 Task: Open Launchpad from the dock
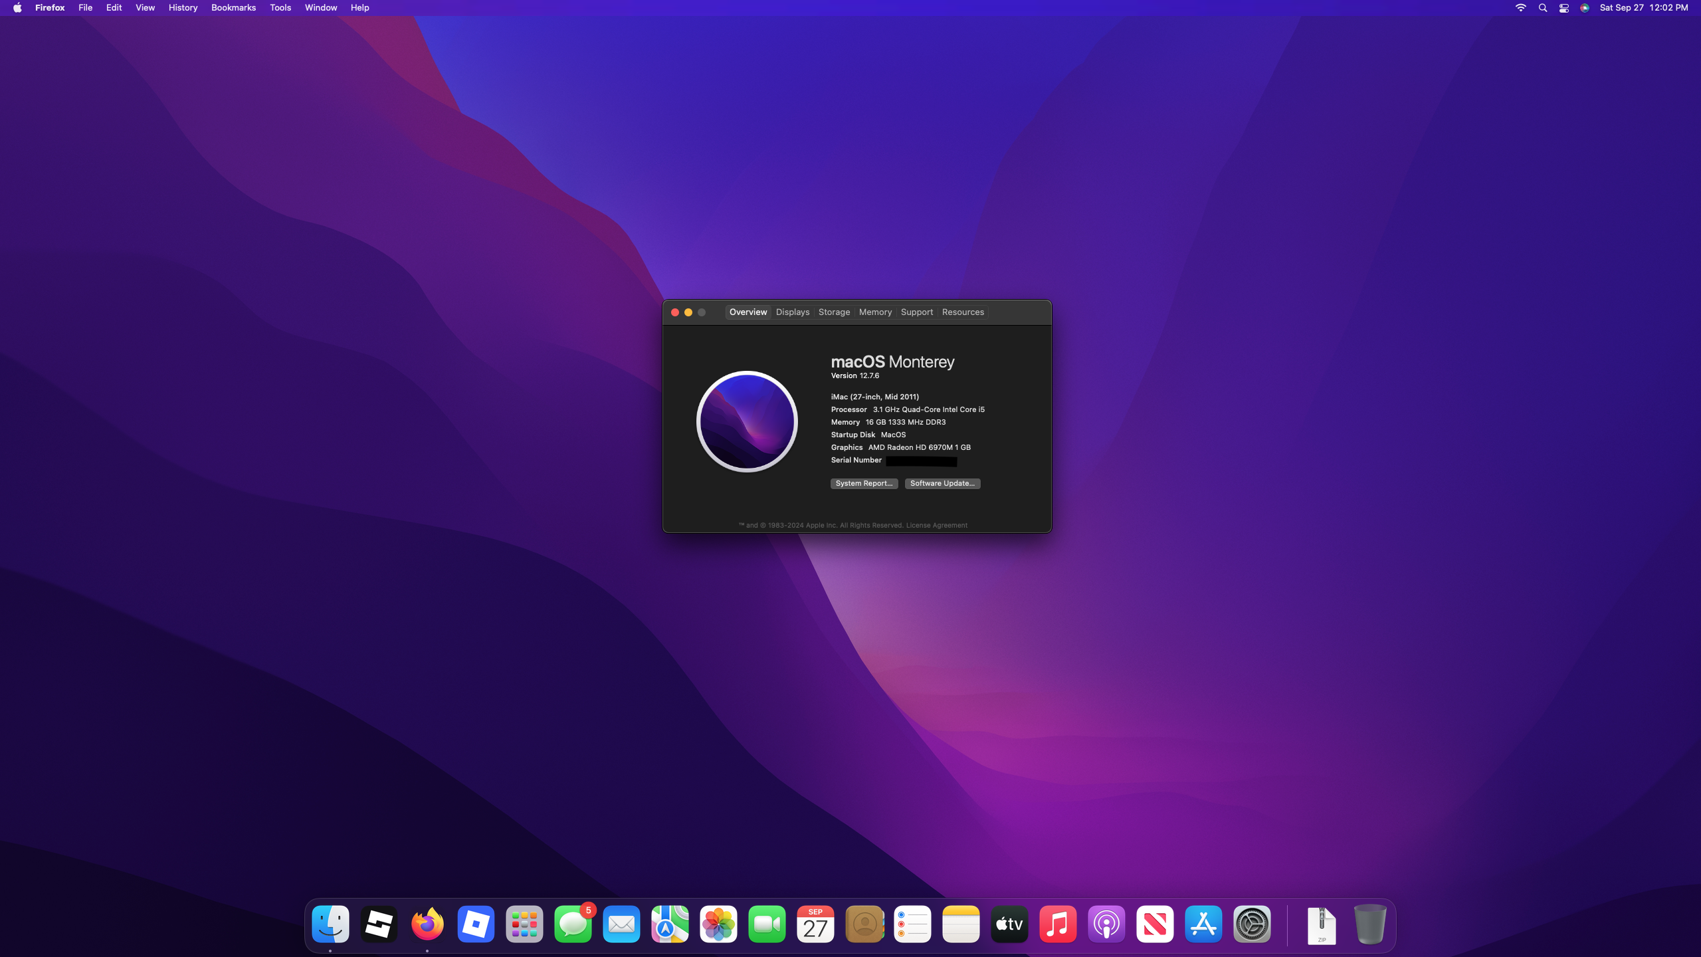(524, 924)
